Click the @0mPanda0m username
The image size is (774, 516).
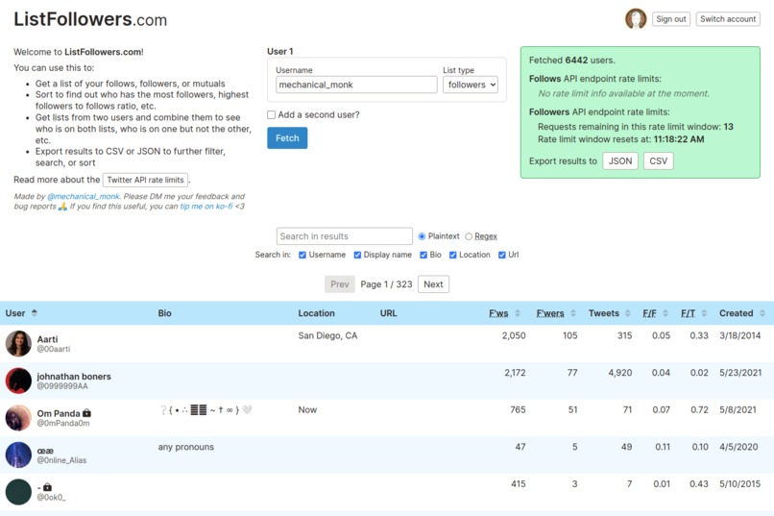(63, 423)
